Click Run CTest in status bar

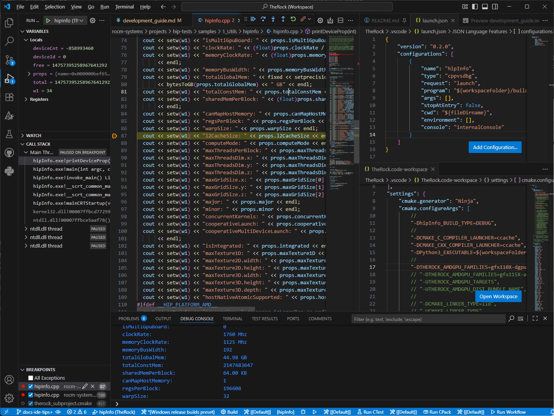[370, 412]
